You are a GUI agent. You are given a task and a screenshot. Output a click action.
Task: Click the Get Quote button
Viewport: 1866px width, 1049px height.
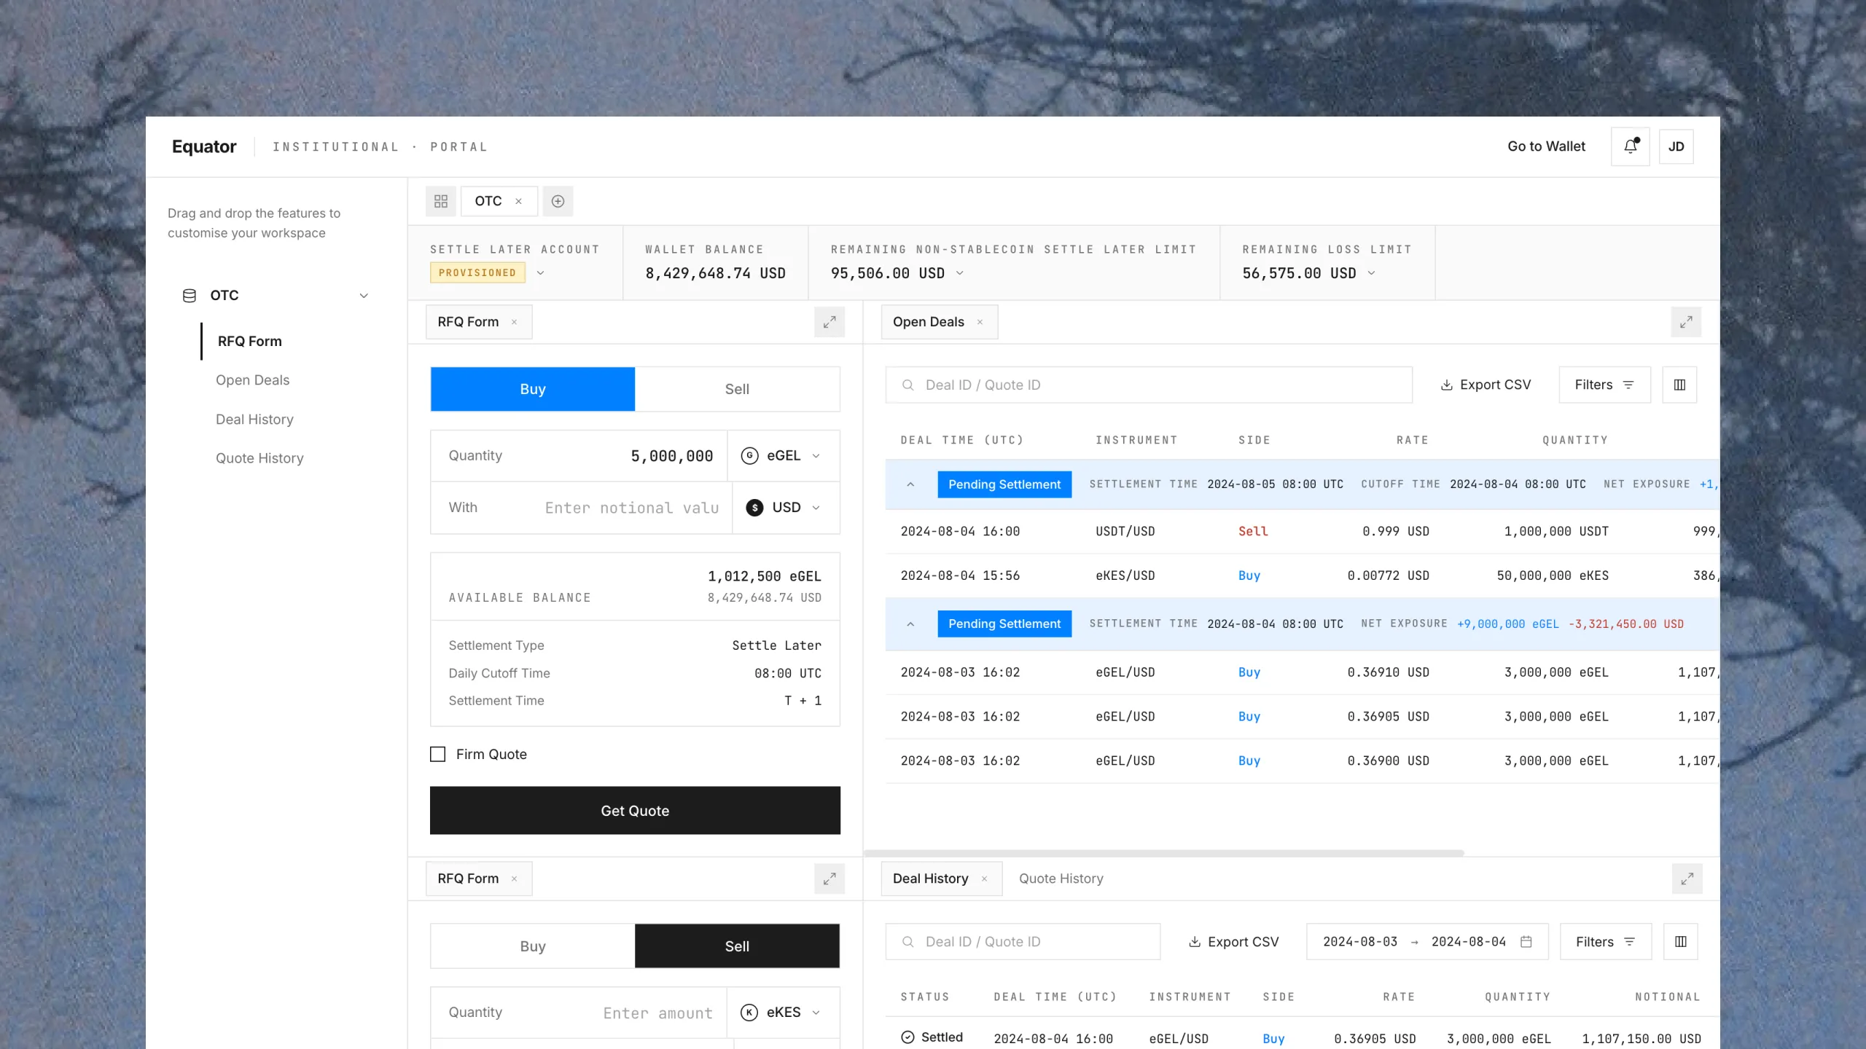(635, 811)
